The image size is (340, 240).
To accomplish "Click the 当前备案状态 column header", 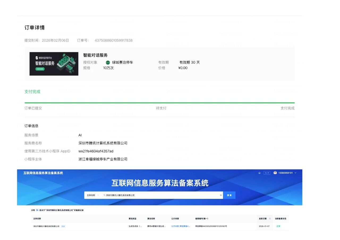I will coord(280,218).
